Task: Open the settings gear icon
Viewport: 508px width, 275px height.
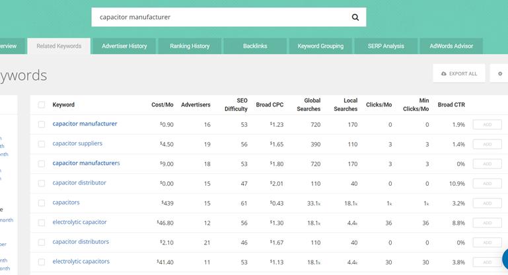Action: click(x=500, y=73)
